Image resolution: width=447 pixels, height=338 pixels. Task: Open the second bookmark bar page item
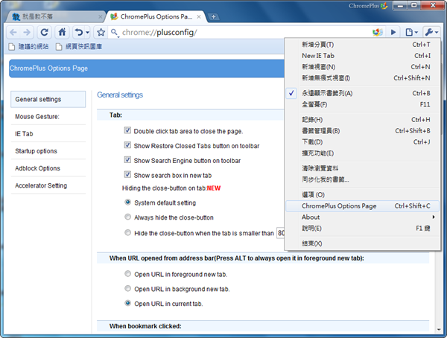[x=79, y=46]
